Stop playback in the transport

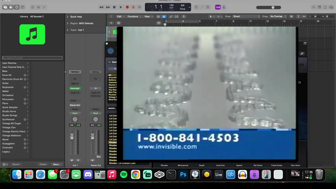pyautogui.click(x=114, y=7)
